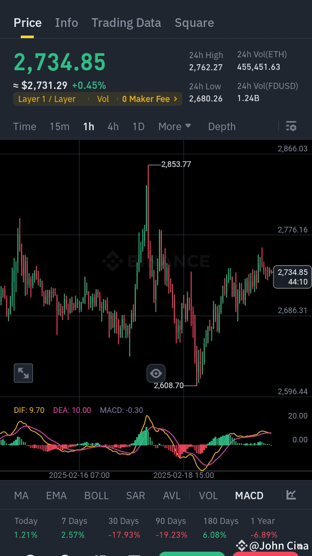Open the Depth chart view
This screenshot has width=312, height=556.
(x=222, y=126)
